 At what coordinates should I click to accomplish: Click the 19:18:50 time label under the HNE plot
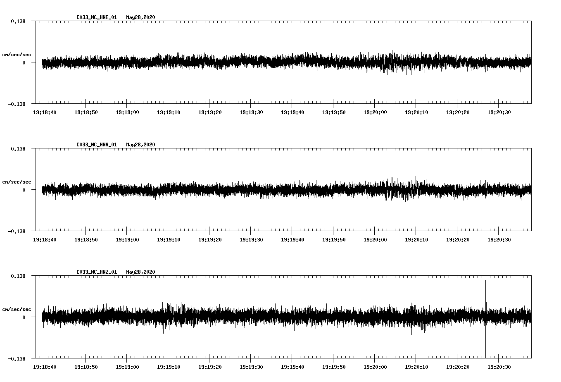[86, 112]
